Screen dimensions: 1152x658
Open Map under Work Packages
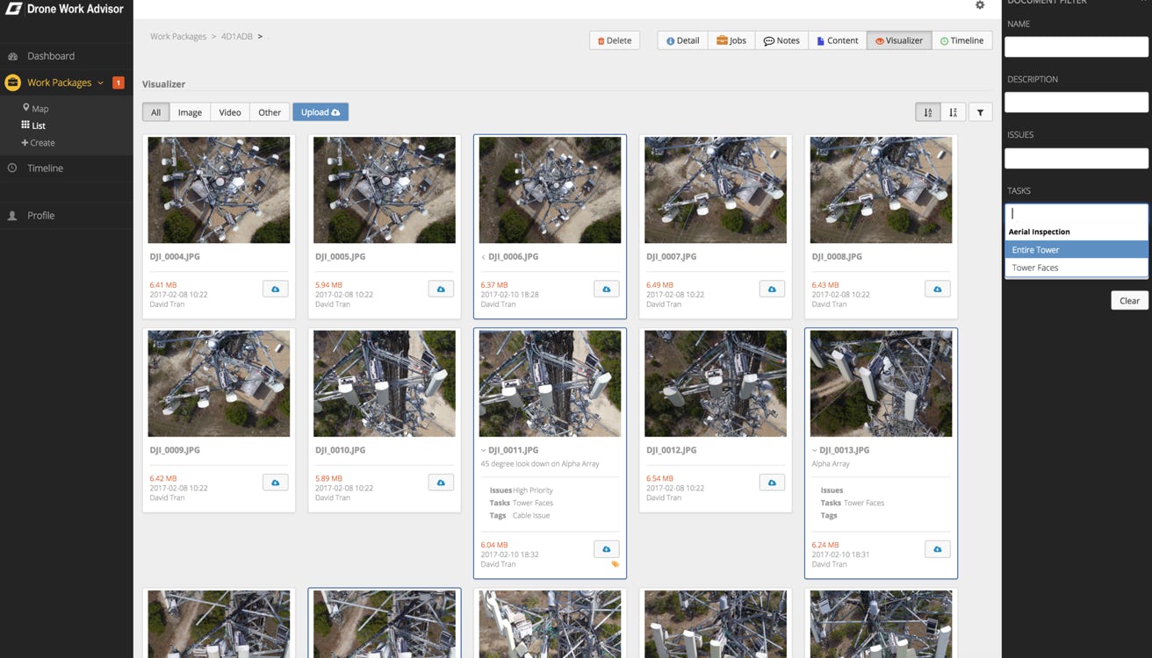[36, 109]
